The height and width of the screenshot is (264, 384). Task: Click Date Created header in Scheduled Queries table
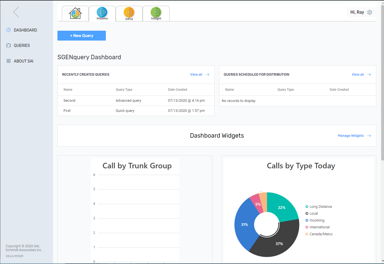[x=339, y=90]
